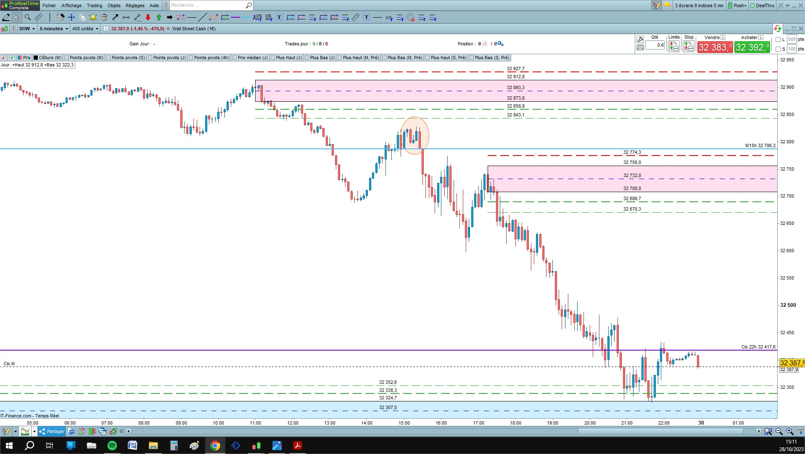This screenshot has height=454, width=805.
Task: Open the Objets menu
Action: pyautogui.click(x=114, y=5)
